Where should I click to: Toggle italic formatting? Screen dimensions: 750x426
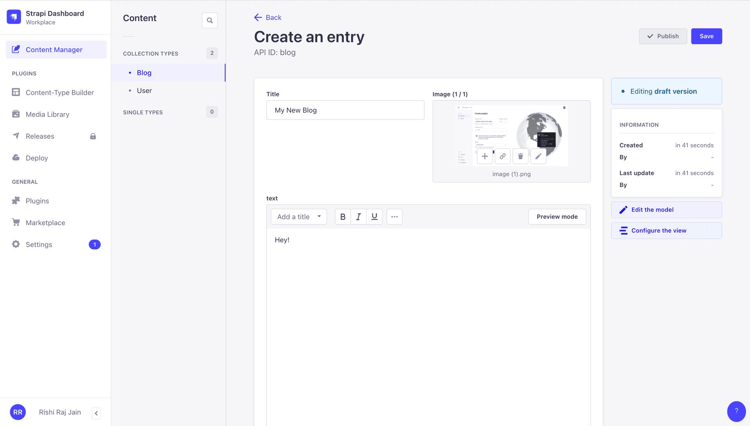[359, 217]
